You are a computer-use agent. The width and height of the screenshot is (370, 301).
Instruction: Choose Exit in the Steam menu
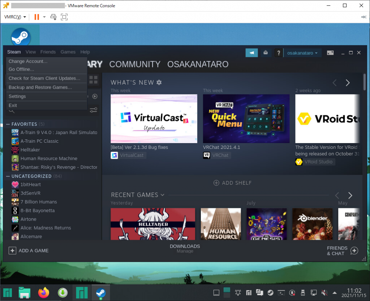pyautogui.click(x=47, y=105)
